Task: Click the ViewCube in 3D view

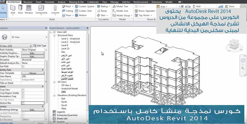Action: click(234, 45)
